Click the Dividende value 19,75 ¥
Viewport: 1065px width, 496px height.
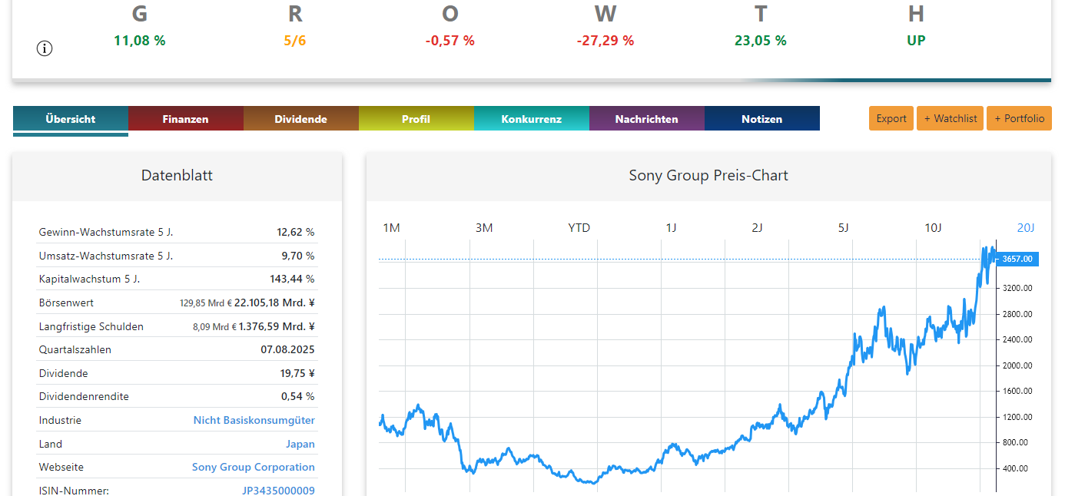[x=296, y=373]
